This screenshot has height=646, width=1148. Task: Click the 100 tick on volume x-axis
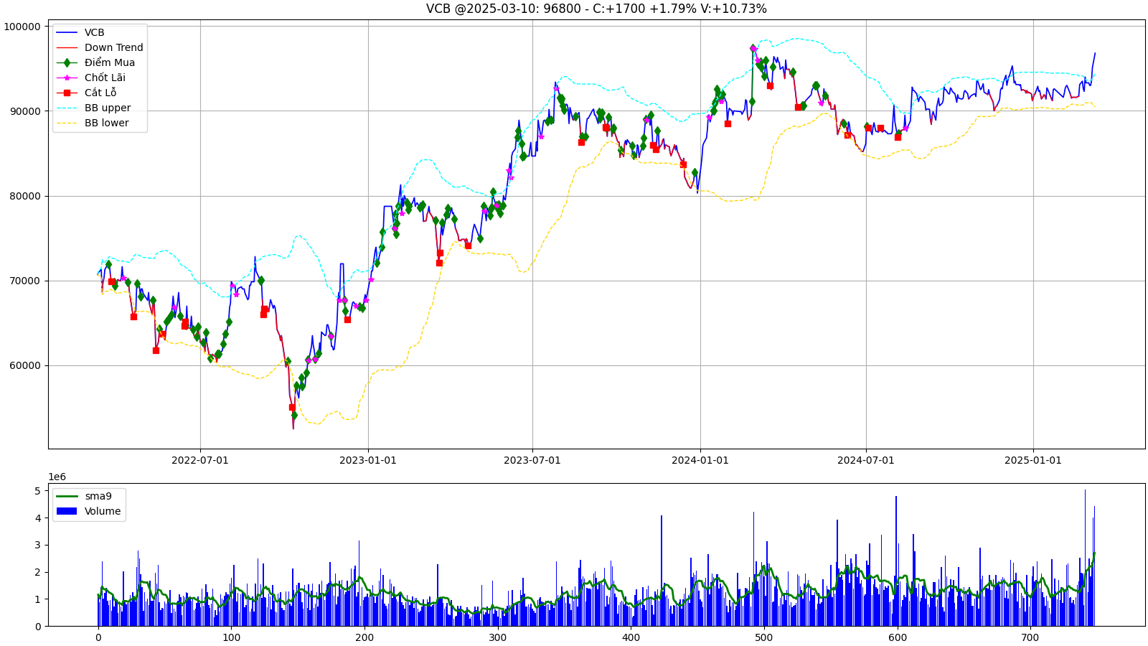click(x=232, y=637)
